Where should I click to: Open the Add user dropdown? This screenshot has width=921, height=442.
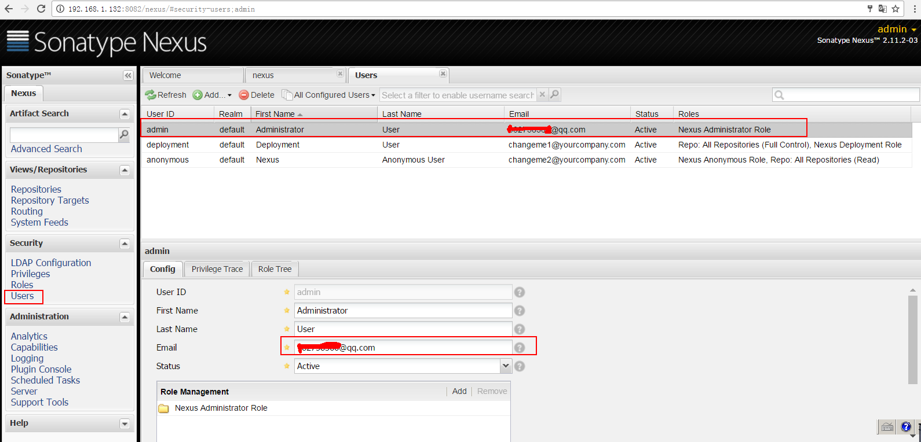(212, 95)
